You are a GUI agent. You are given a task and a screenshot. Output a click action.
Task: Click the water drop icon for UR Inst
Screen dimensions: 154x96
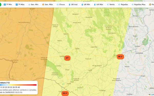click(x=70, y=5)
